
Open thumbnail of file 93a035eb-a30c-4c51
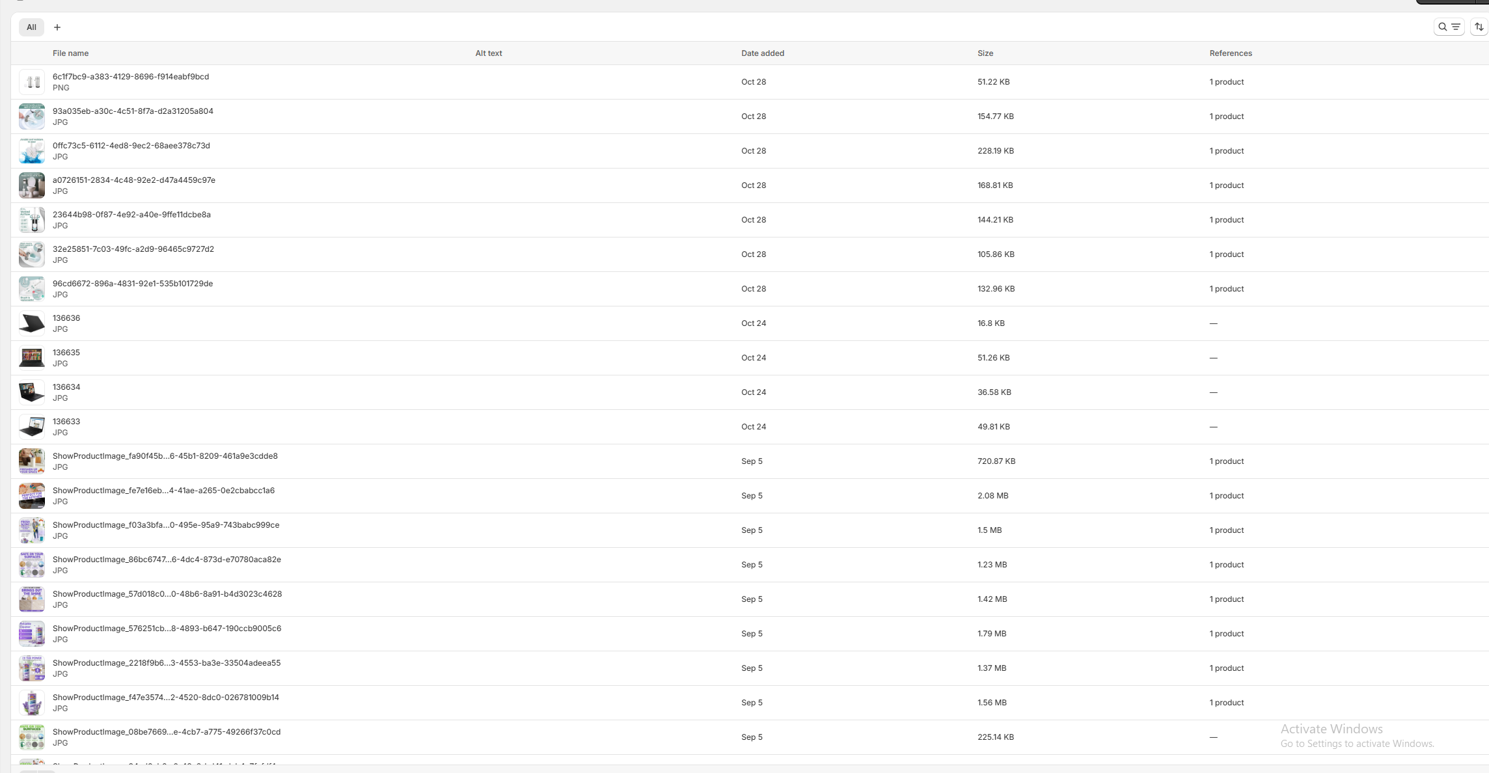tap(32, 116)
